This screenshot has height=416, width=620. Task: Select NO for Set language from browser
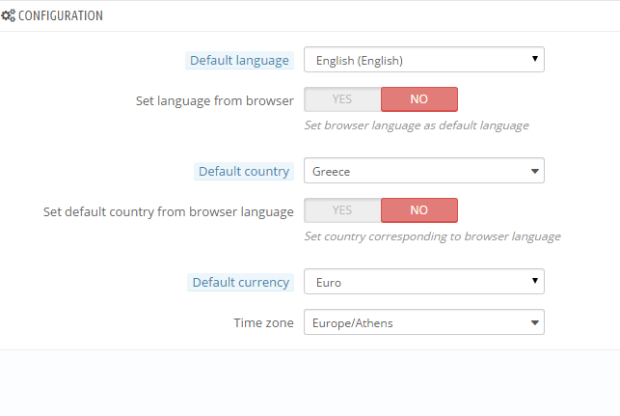pos(418,99)
